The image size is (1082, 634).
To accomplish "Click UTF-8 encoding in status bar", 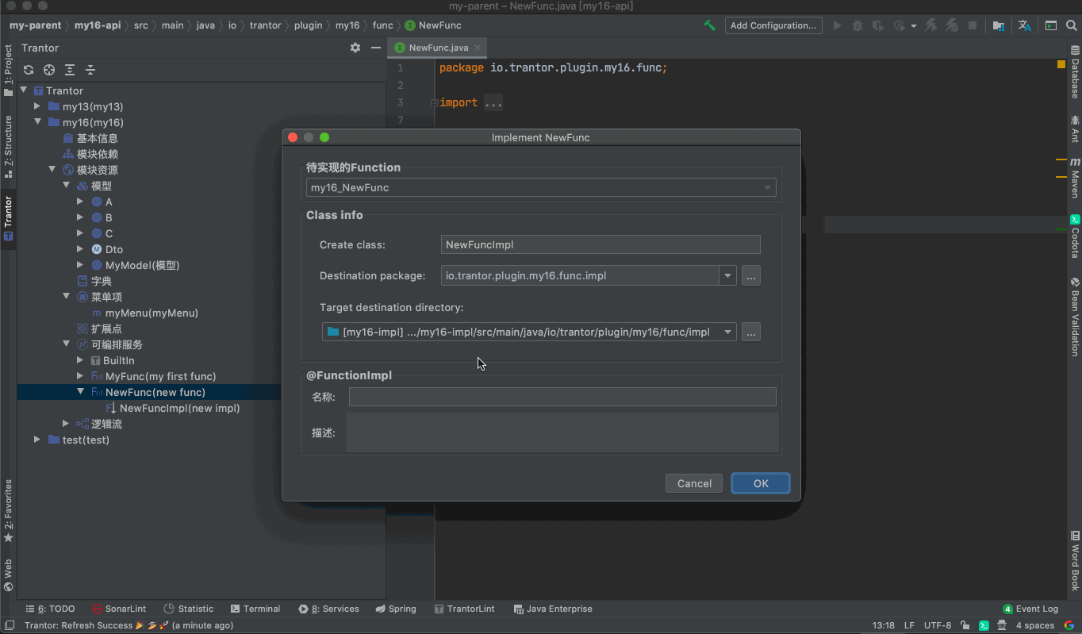I will tap(938, 625).
